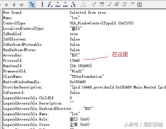Click the RuntimeId value
Screen dimensions: 166x129
point(81,66)
